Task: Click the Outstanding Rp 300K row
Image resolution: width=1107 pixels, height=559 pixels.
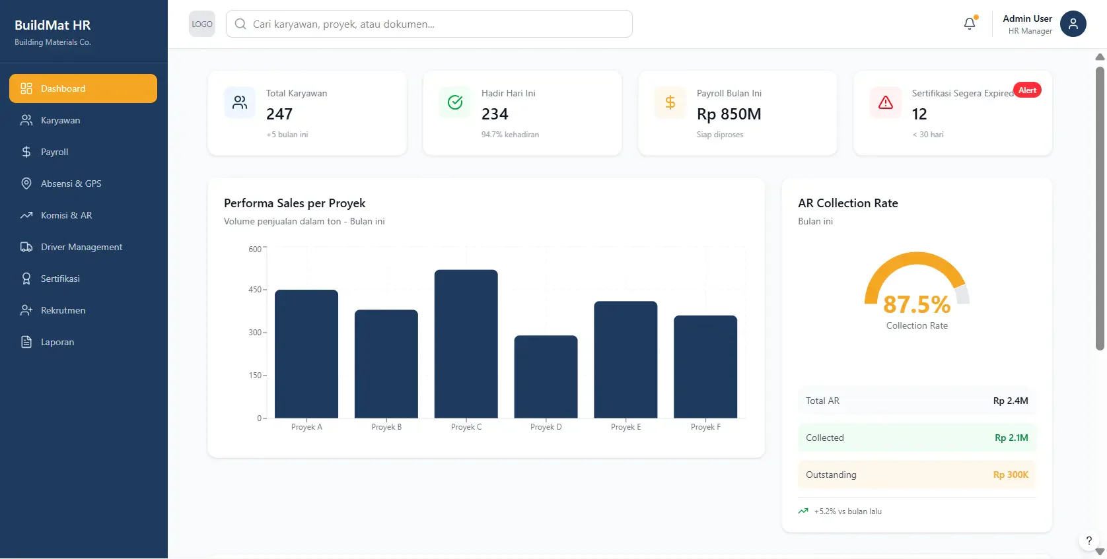Action: [917, 475]
